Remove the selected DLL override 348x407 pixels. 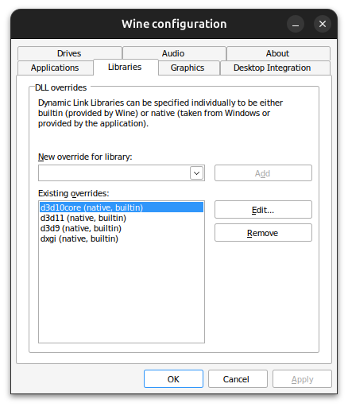coord(263,233)
